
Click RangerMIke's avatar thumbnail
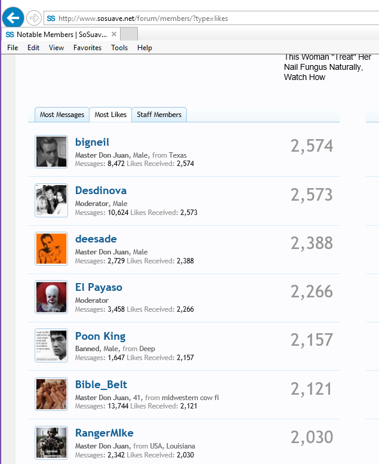51,442
